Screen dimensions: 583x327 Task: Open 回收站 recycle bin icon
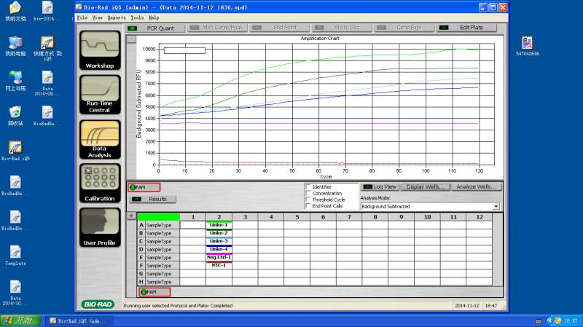(15, 116)
